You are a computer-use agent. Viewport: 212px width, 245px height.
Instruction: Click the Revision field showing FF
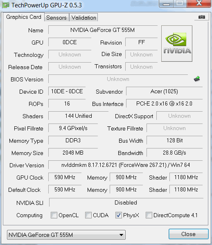tap(141, 42)
